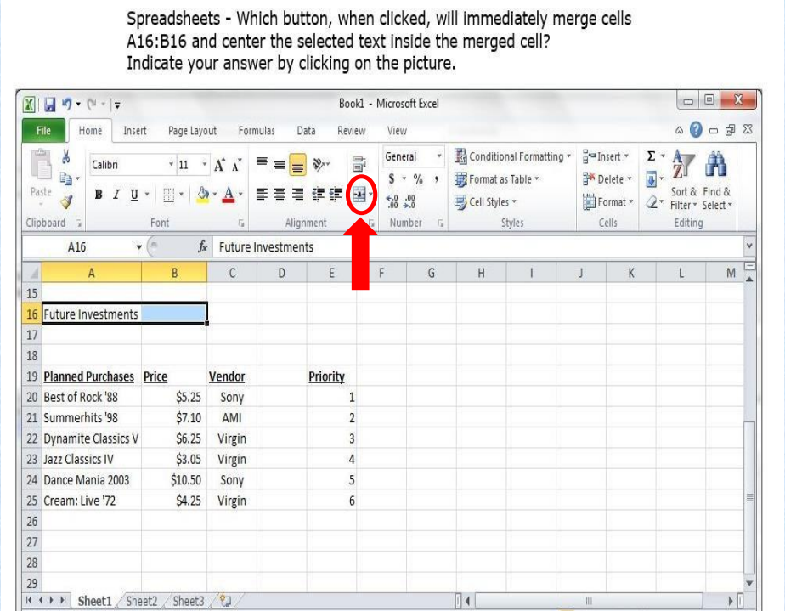
Task: Open the File tab
Action: pos(43,131)
